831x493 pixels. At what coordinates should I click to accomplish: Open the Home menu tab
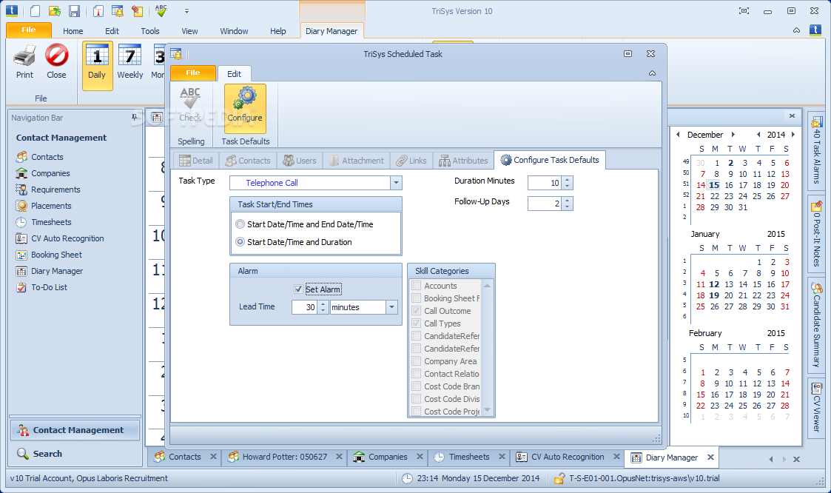(73, 31)
